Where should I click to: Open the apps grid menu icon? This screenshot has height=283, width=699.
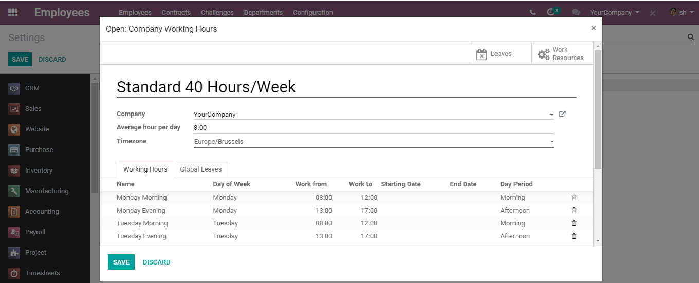coord(13,12)
